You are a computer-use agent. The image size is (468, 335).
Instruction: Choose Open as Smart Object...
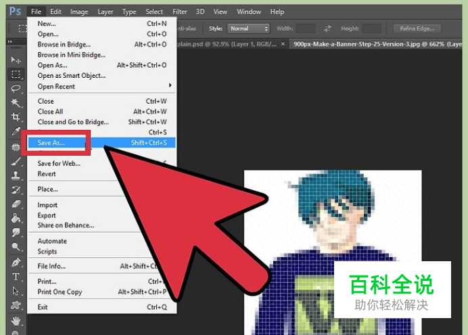click(102, 76)
